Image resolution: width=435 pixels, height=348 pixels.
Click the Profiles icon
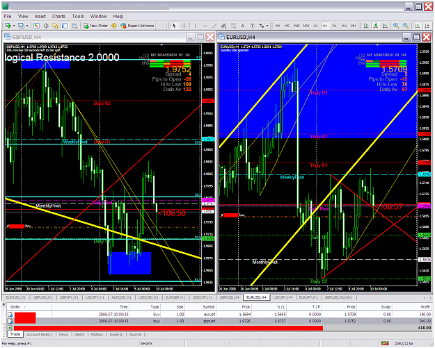point(21,26)
